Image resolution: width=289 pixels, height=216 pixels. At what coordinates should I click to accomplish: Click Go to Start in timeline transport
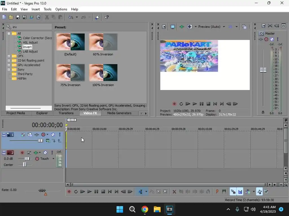110,192
